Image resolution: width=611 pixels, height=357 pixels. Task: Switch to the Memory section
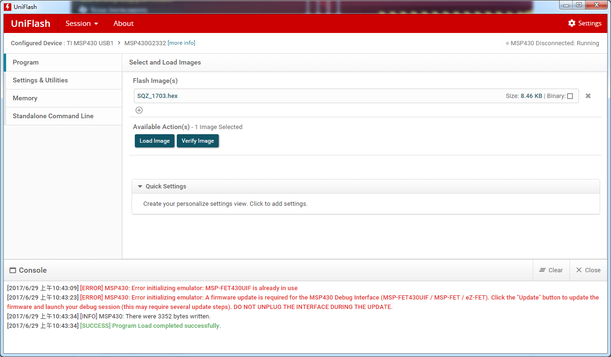pos(63,98)
